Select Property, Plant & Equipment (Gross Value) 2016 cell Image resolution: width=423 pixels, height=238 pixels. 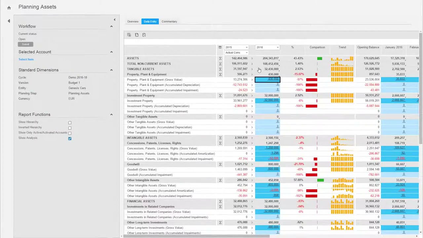click(268, 80)
